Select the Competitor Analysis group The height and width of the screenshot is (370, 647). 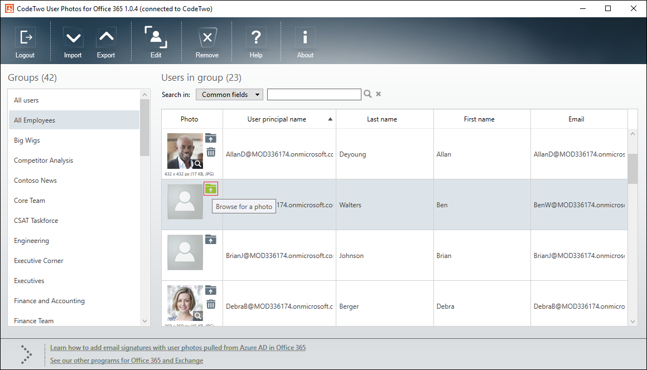(74, 160)
